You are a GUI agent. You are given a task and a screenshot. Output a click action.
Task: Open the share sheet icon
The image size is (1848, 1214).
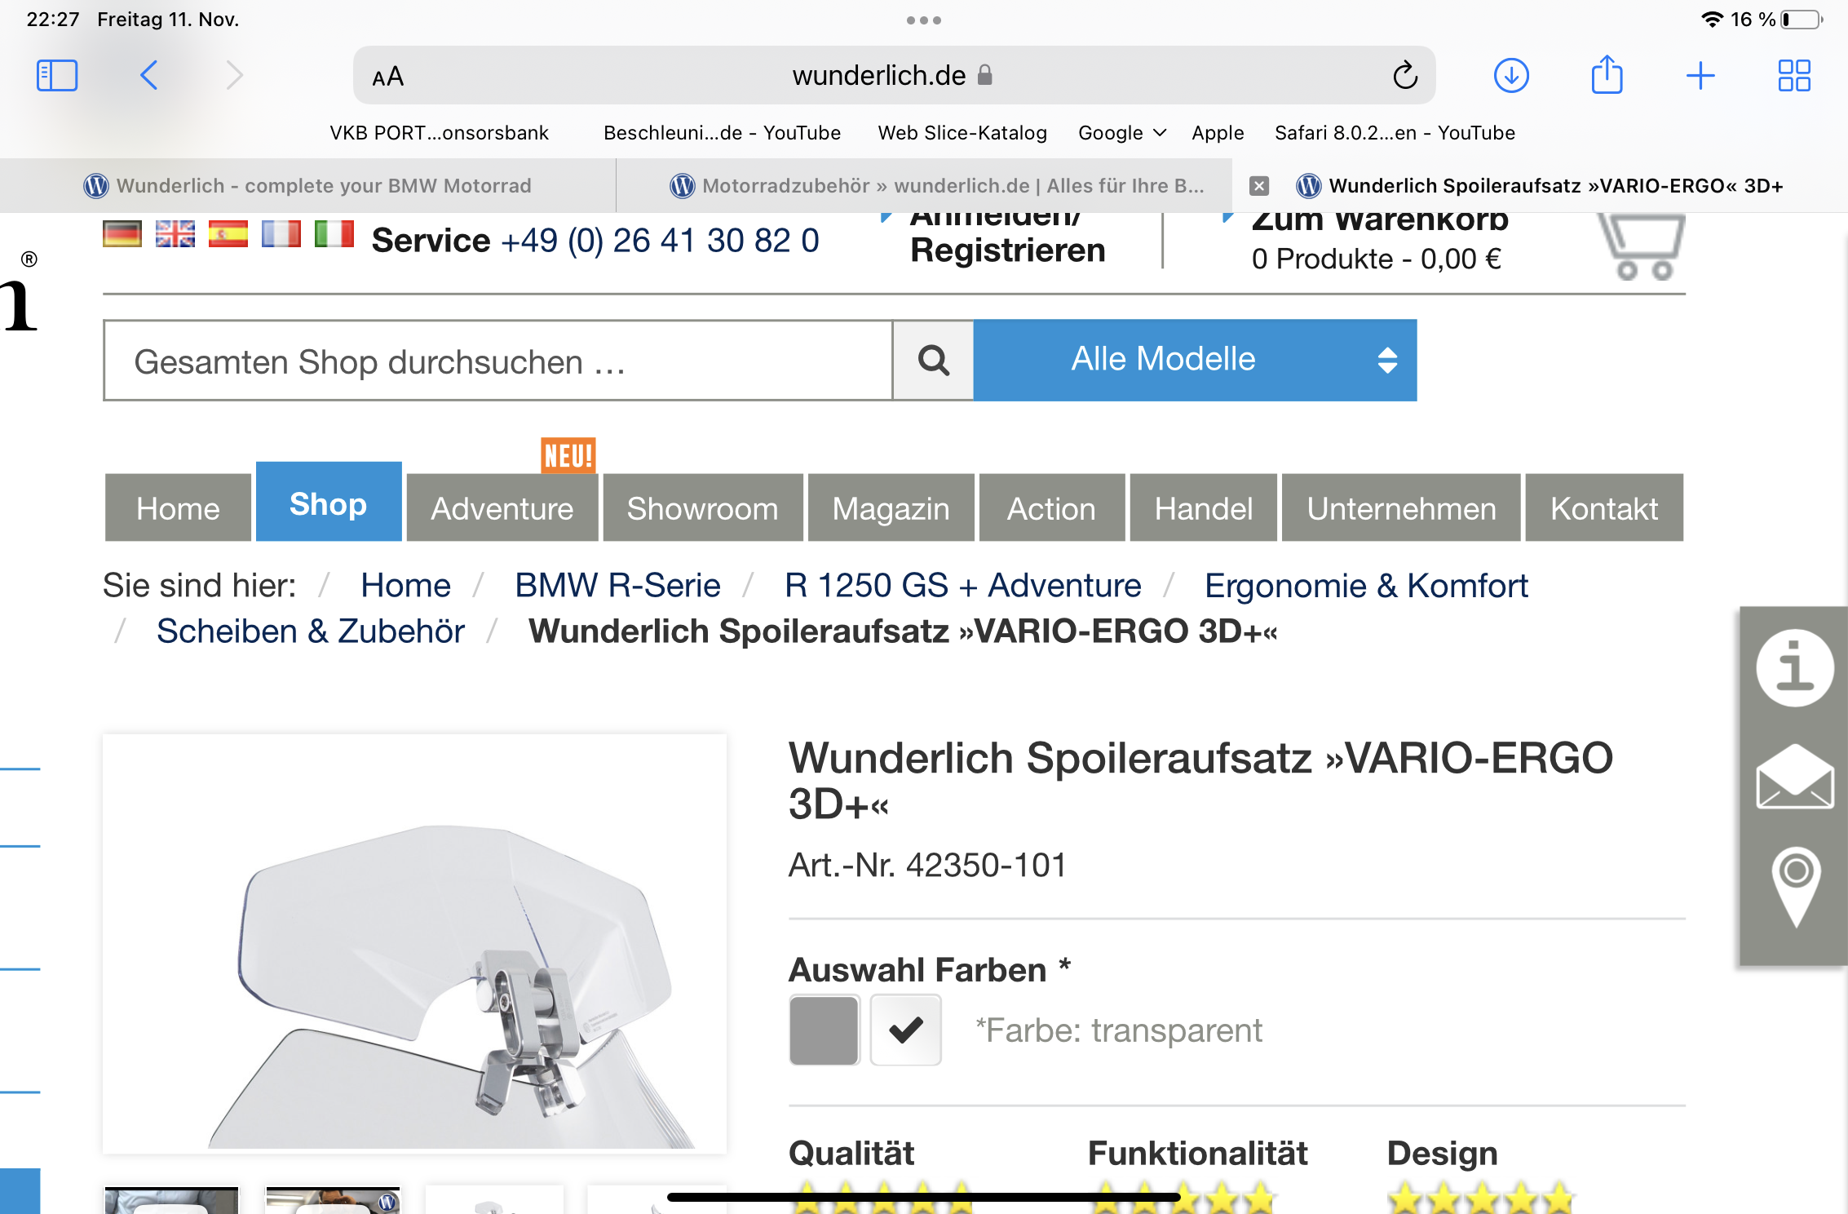pyautogui.click(x=1607, y=76)
